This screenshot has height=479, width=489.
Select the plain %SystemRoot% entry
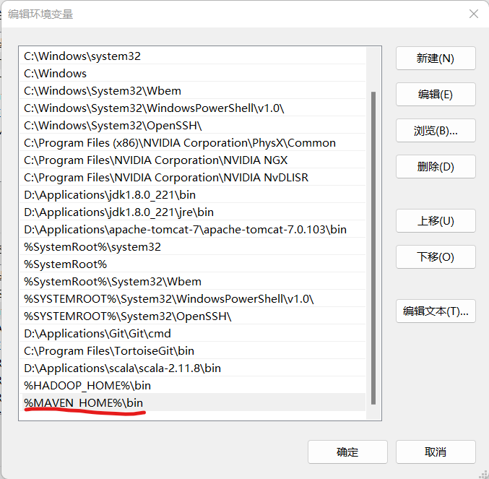[x=193, y=264]
